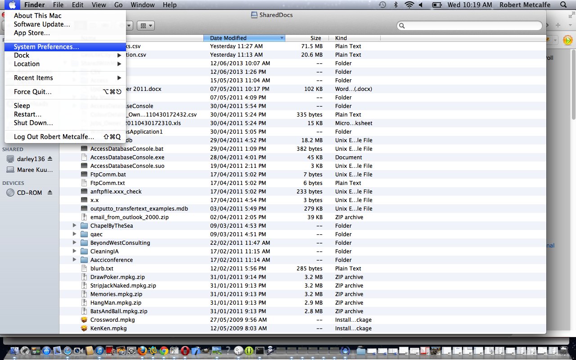The image size is (576, 360).
Task: Choose Shut Down… in the Apple menu
Action: click(65, 123)
